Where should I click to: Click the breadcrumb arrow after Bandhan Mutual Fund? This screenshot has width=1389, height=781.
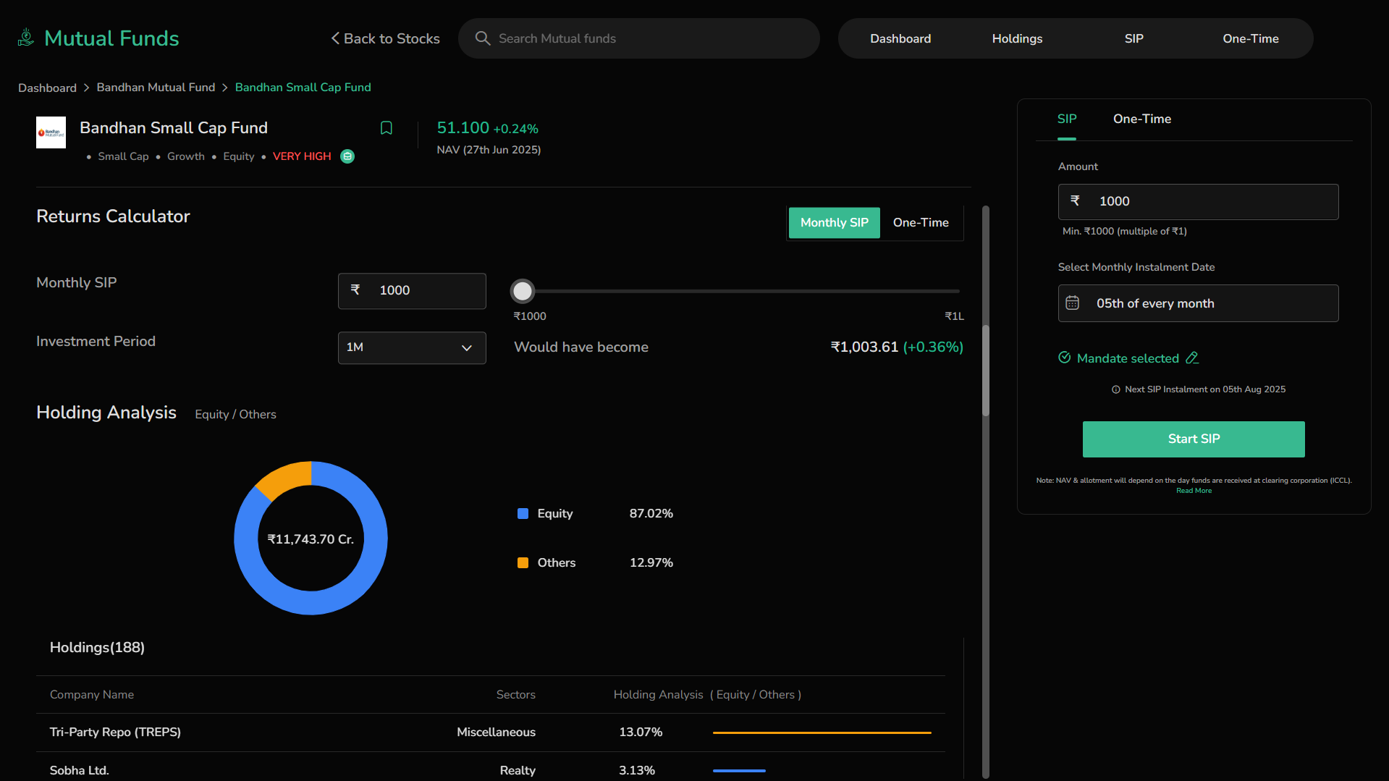pyautogui.click(x=225, y=88)
